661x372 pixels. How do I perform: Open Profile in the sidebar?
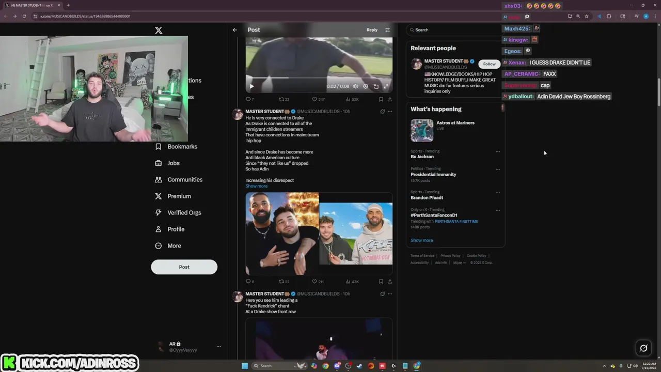[169, 229]
